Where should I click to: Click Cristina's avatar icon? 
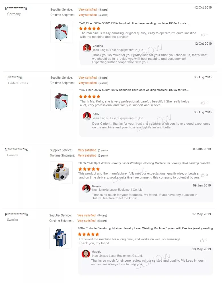pyautogui.click(x=87, y=48)
